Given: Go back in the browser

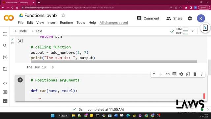Looking at the screenshot, I should 3,8.
